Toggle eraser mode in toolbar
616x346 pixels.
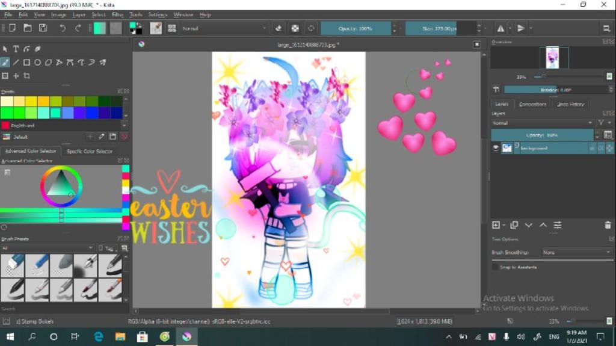point(279,28)
